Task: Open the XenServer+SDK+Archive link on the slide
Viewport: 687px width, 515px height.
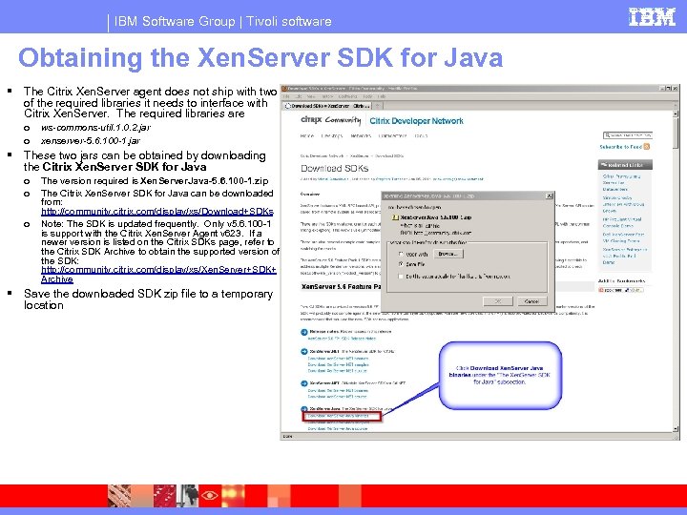Action: [158, 274]
